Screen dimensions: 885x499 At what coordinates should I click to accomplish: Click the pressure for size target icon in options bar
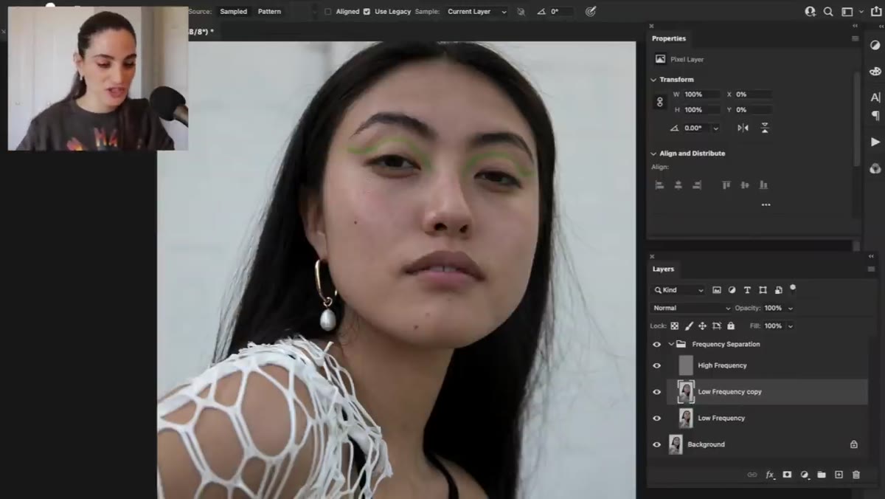[x=591, y=12]
